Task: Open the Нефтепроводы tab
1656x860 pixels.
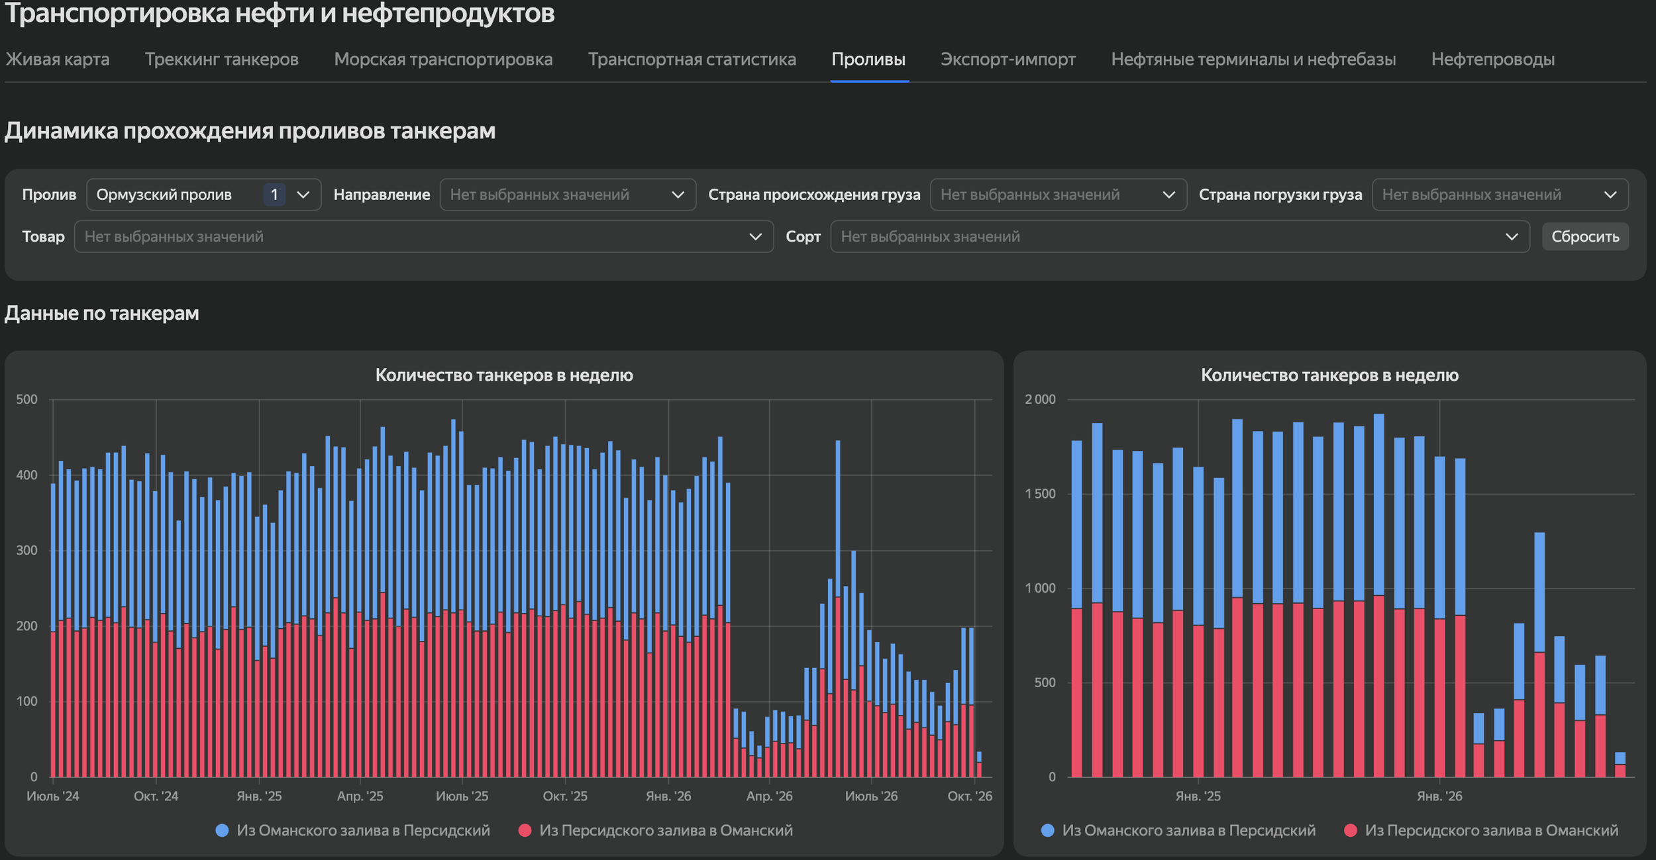Action: (x=1493, y=59)
